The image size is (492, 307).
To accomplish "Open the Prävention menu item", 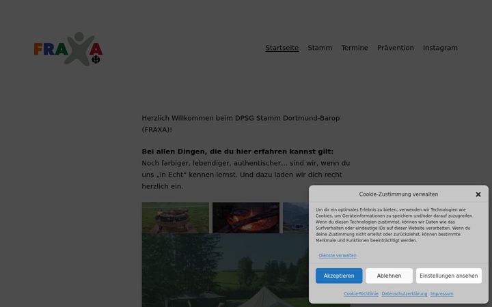I will (x=396, y=48).
